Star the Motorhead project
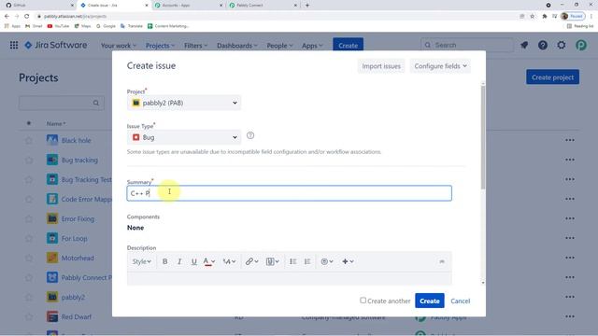Viewport: 598px width, 336px height. [29, 259]
